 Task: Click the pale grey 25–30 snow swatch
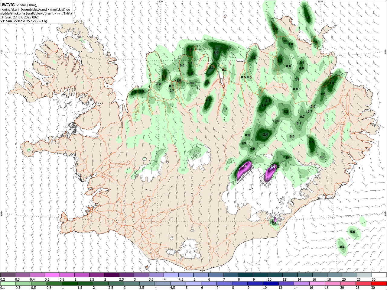364,275
